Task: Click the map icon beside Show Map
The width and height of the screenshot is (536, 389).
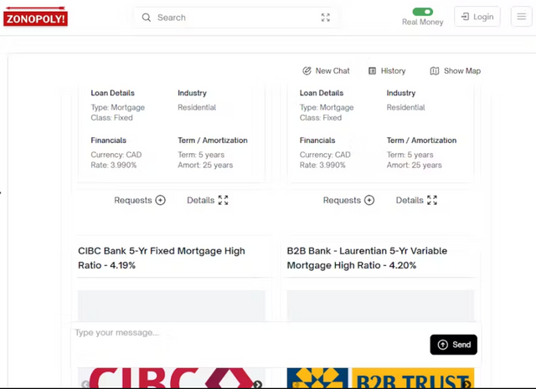Action: pyautogui.click(x=434, y=71)
